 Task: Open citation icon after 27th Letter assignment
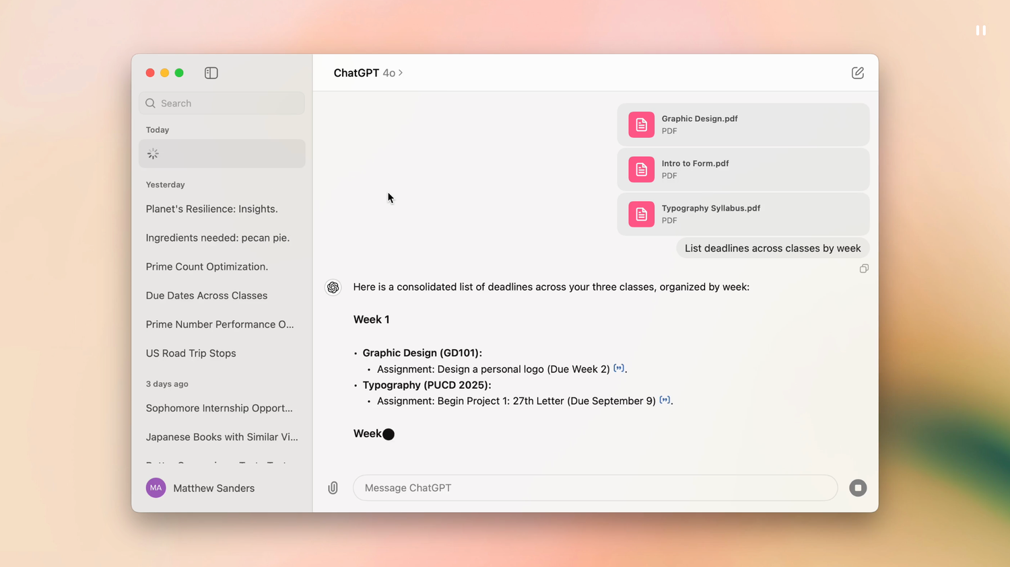[665, 400]
